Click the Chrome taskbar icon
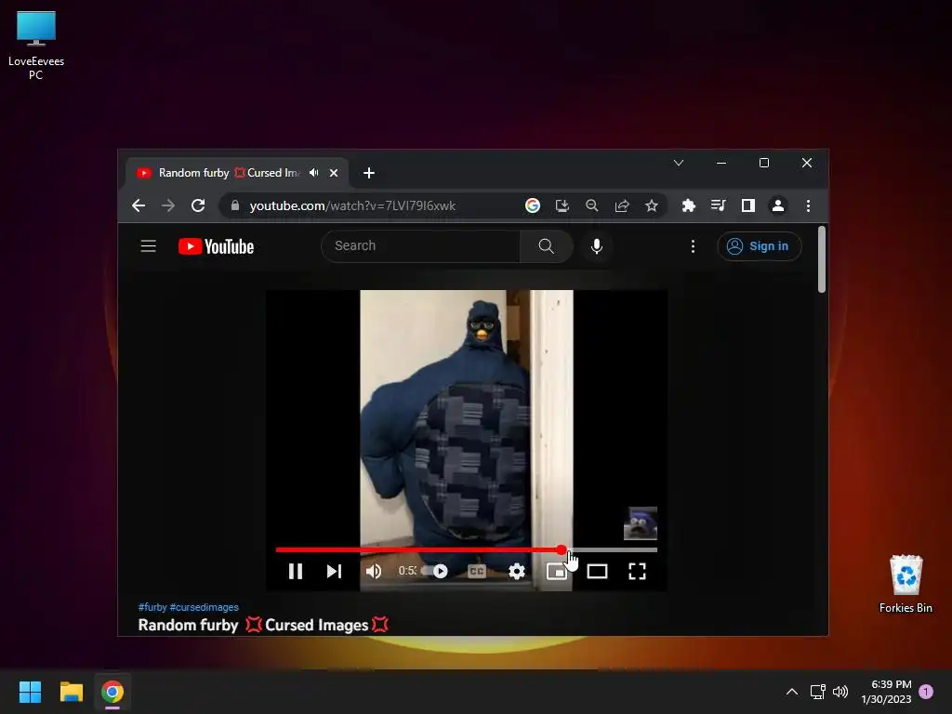 [x=112, y=692]
